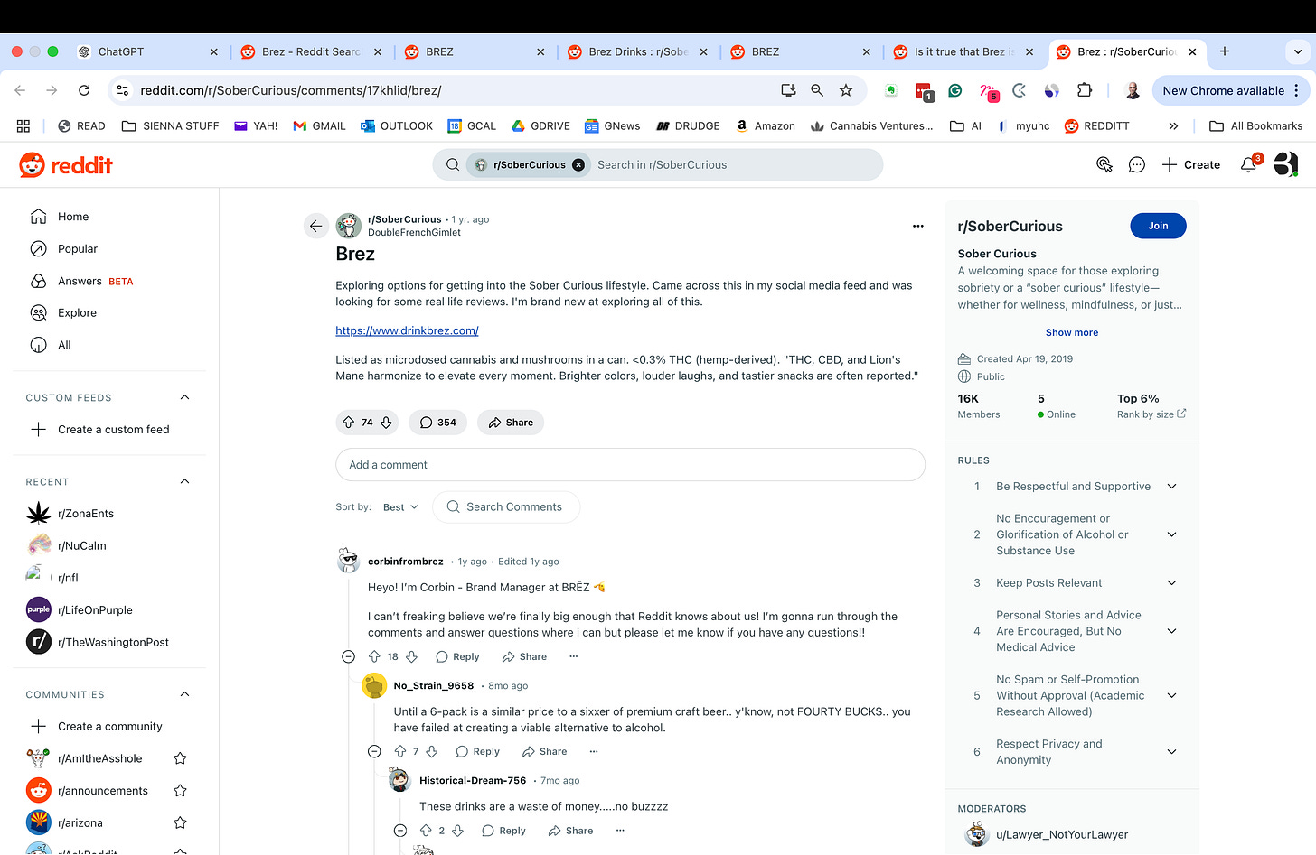The image size is (1316, 855).
Task: Open the post's three-dot overflow menu
Action: pyautogui.click(x=918, y=226)
